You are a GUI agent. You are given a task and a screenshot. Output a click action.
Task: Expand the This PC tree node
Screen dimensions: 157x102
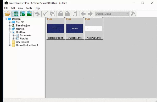(9, 22)
